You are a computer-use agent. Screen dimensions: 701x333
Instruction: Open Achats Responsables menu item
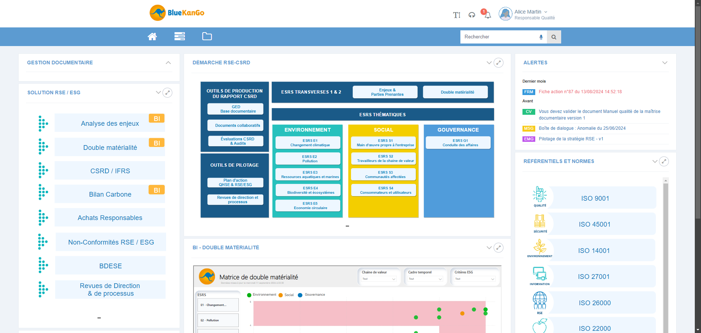[110, 218]
